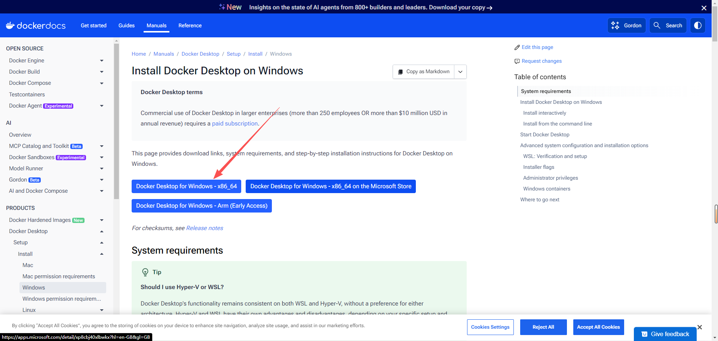
Task: Click the Give feedback button
Action: click(665, 334)
